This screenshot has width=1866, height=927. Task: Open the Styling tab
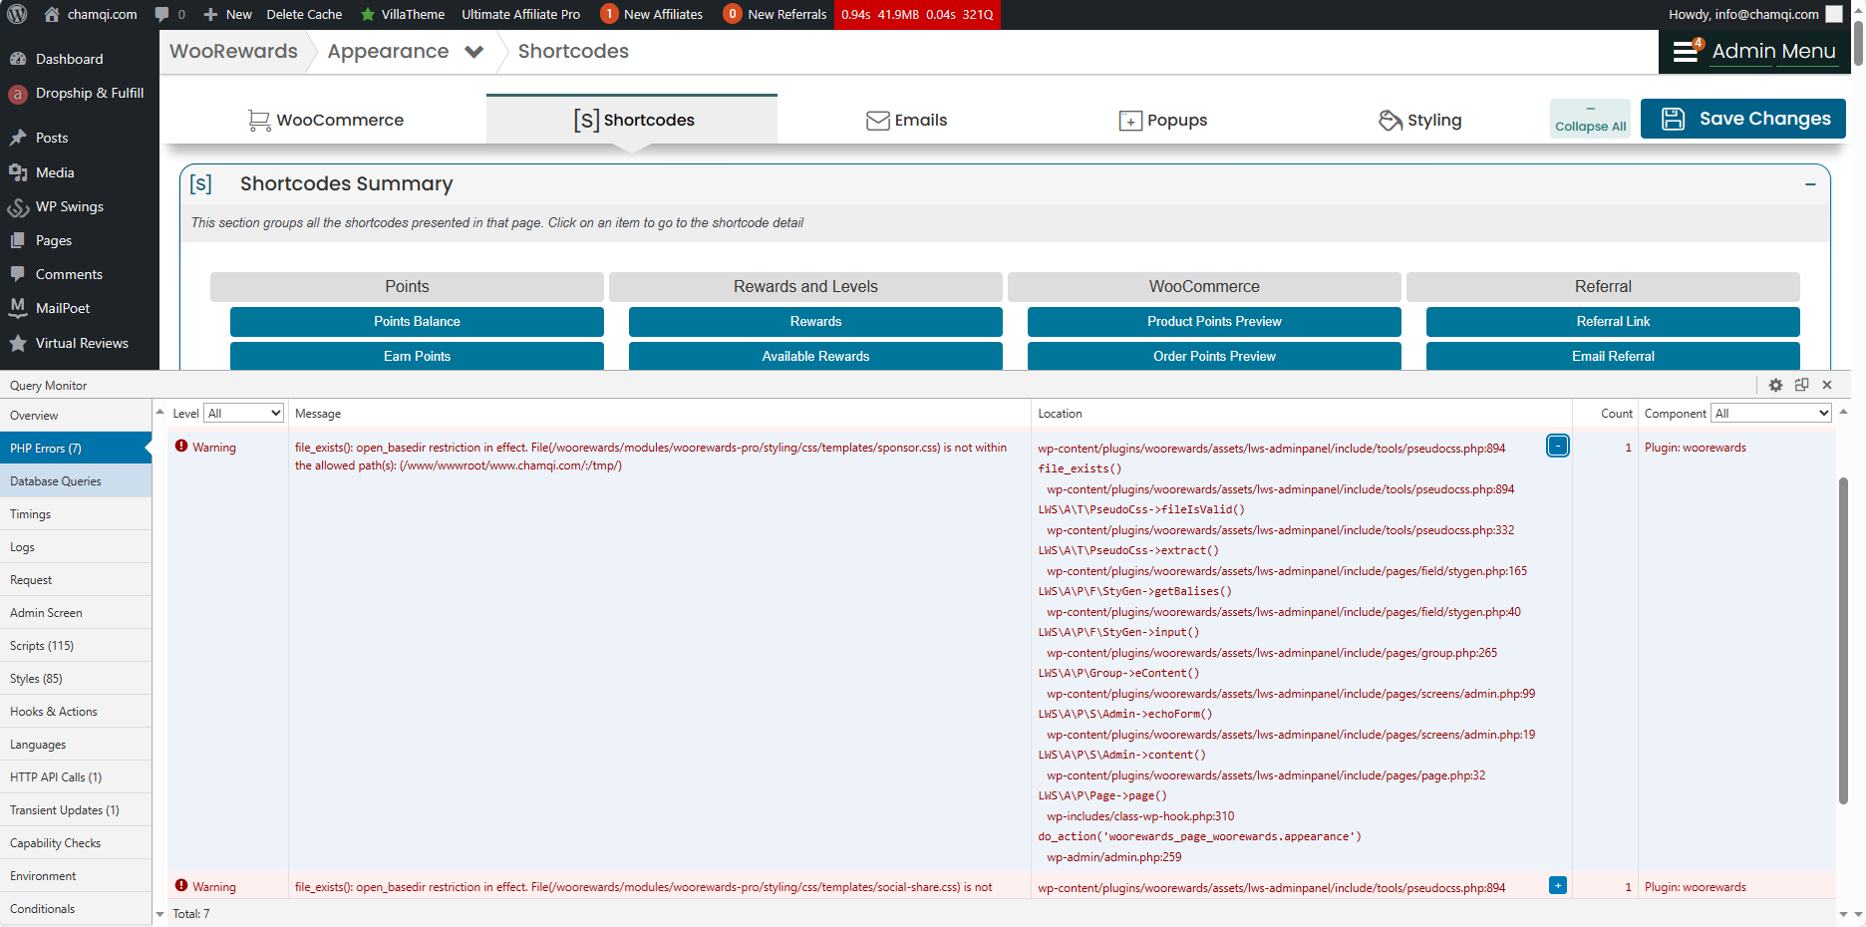pos(1419,120)
